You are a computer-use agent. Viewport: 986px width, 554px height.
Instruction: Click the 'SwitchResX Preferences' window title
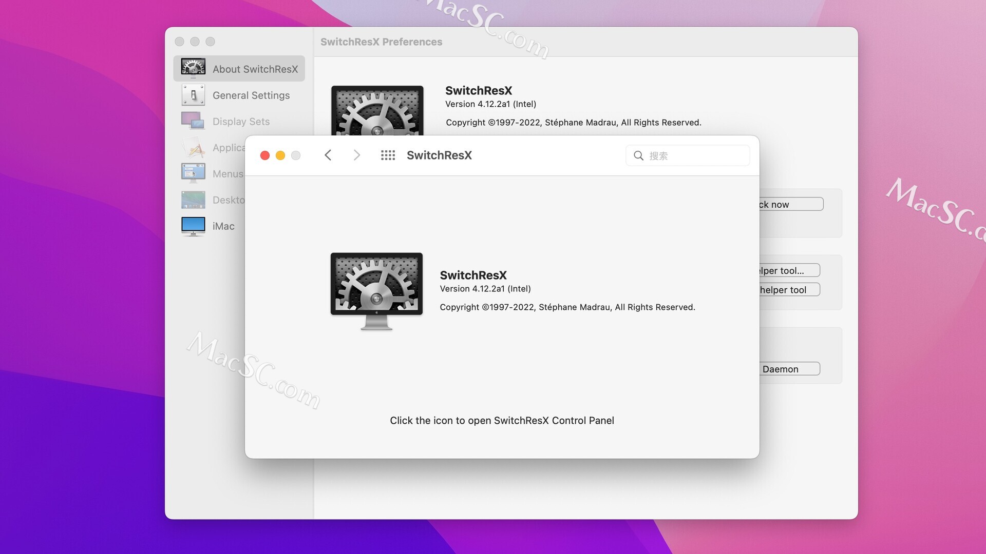click(381, 42)
